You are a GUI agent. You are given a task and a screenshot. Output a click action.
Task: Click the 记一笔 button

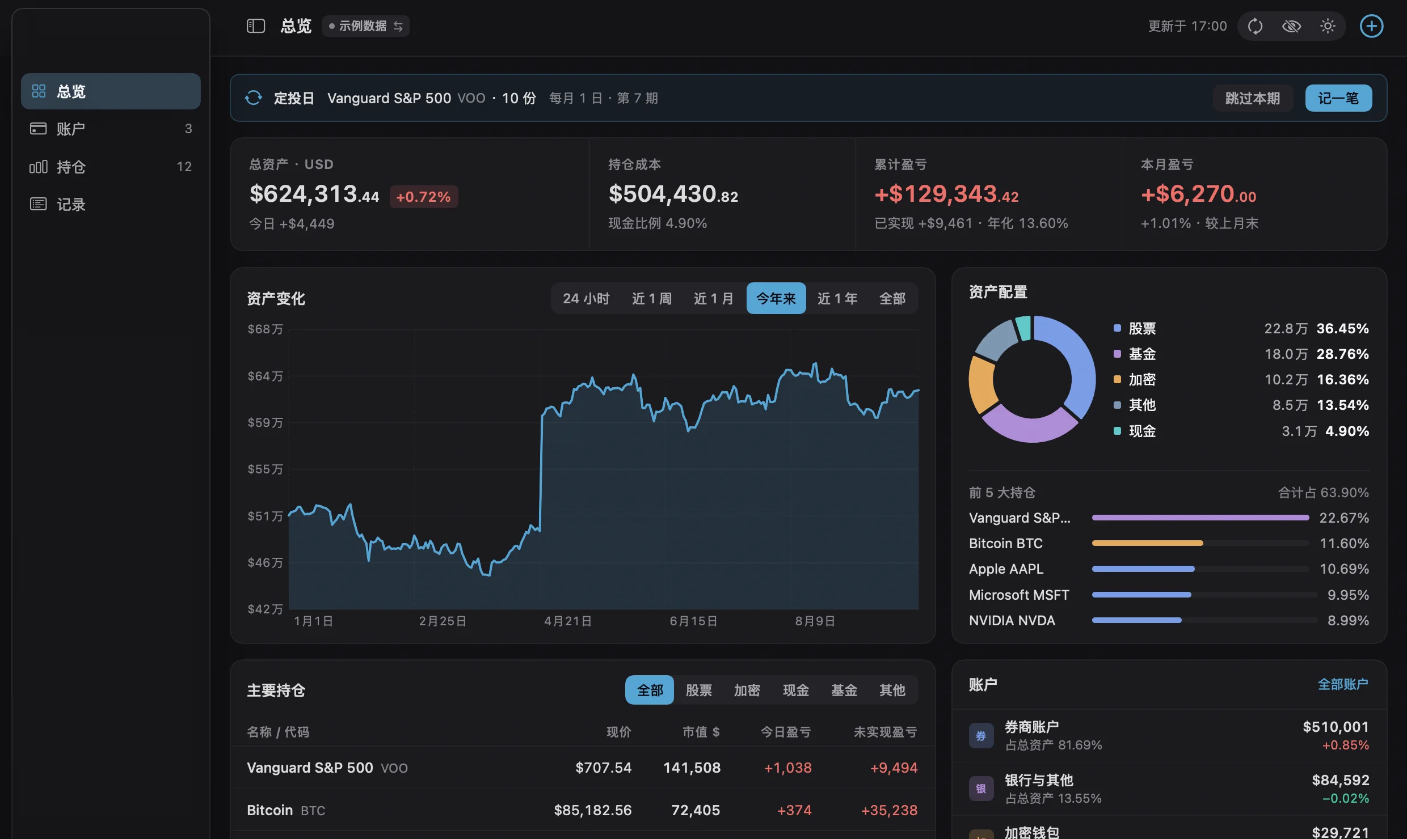(x=1338, y=98)
